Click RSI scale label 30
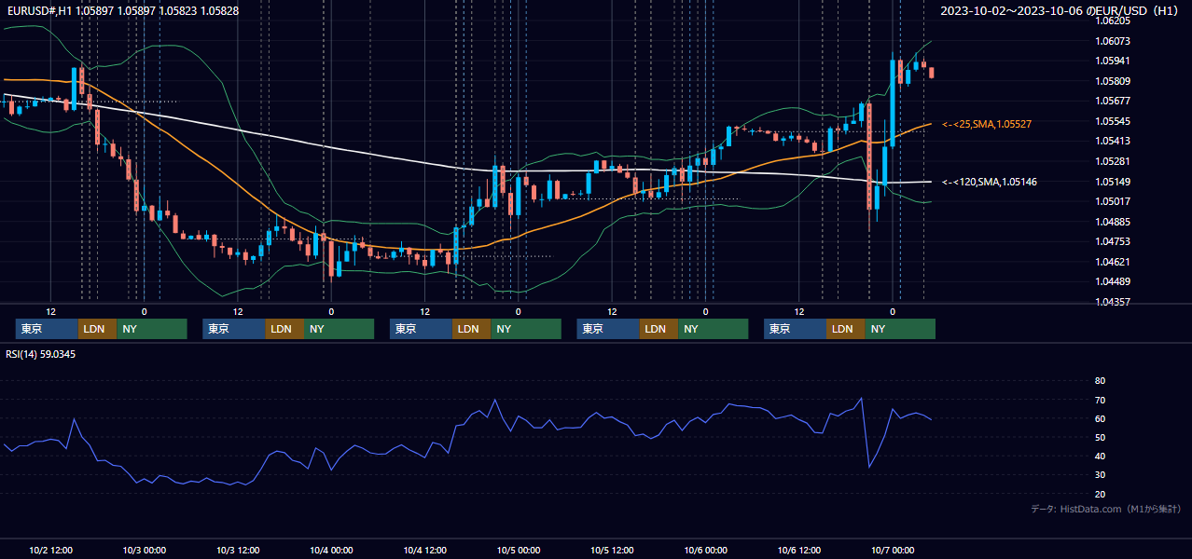Image resolution: width=1192 pixels, height=559 pixels. pyautogui.click(x=1100, y=475)
